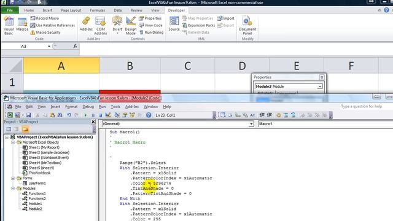Toggle Design Mode in Controls group

pyautogui.click(x=131, y=26)
